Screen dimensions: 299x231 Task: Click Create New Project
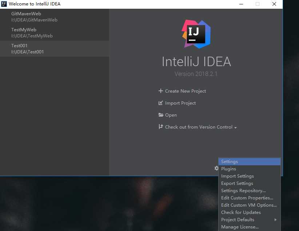(186, 91)
